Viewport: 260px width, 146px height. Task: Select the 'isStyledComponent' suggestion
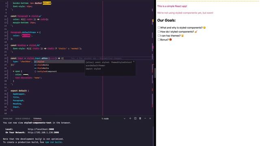[59, 71]
